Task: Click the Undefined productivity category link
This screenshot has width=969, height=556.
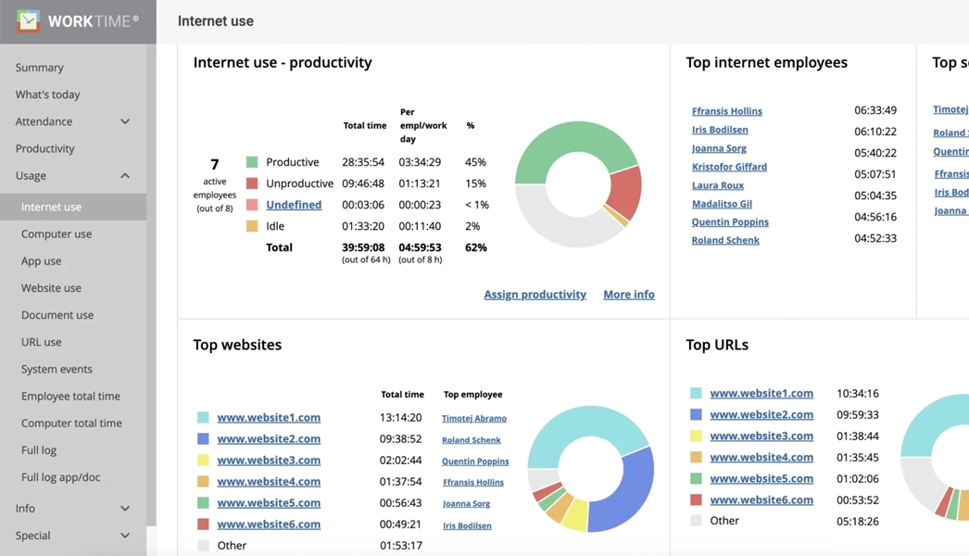Action: click(293, 205)
